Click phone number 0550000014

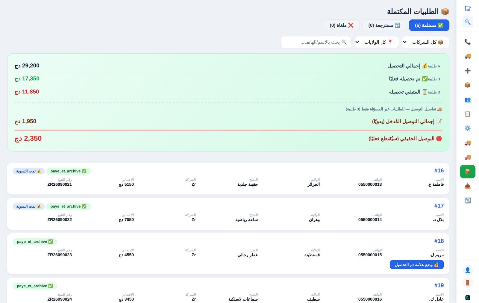[370, 220]
